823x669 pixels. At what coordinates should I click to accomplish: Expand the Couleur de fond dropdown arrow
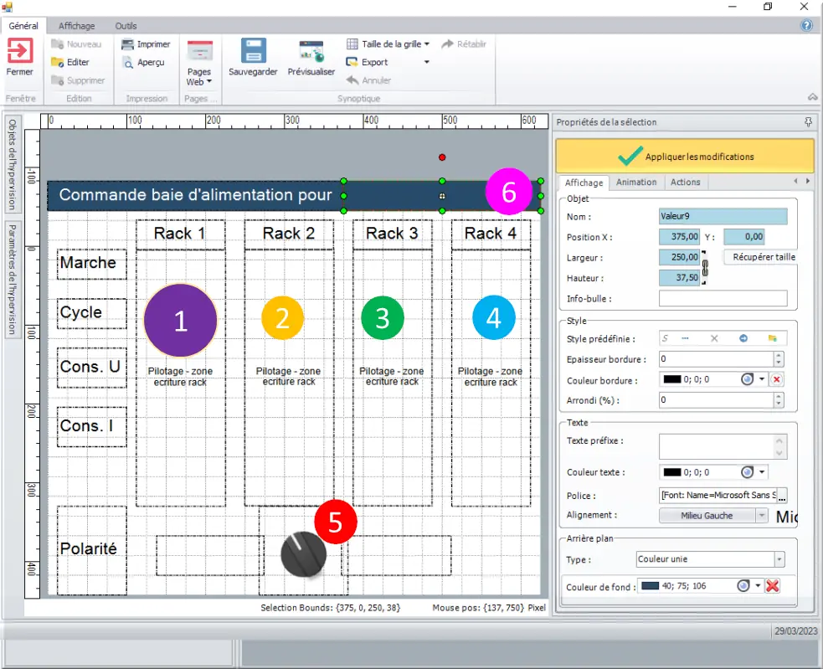tap(758, 585)
